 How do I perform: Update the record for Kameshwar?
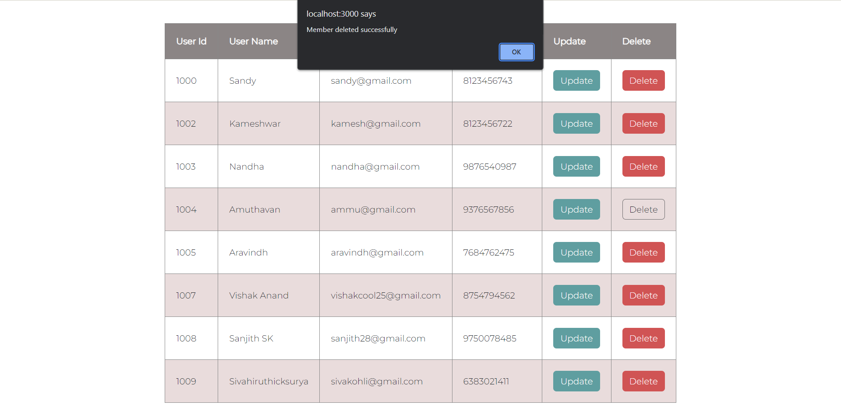(576, 123)
